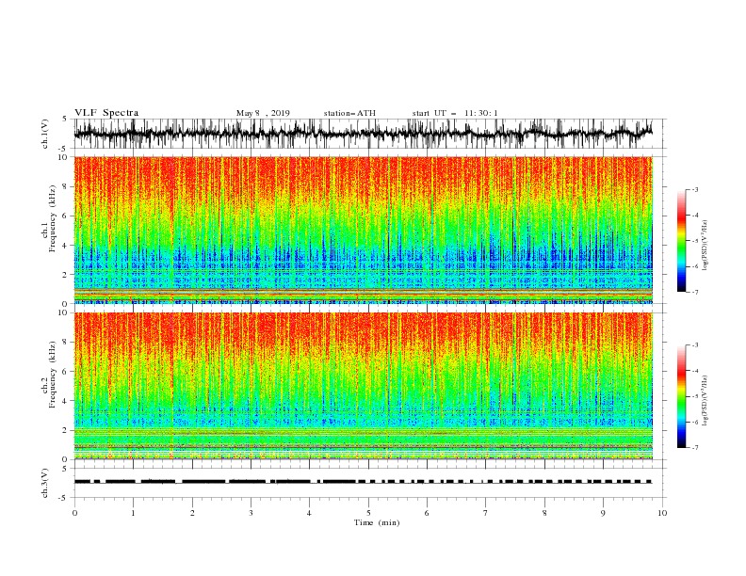
Task: Select the date text "May 8 , 2019"
Action: (x=263, y=113)
